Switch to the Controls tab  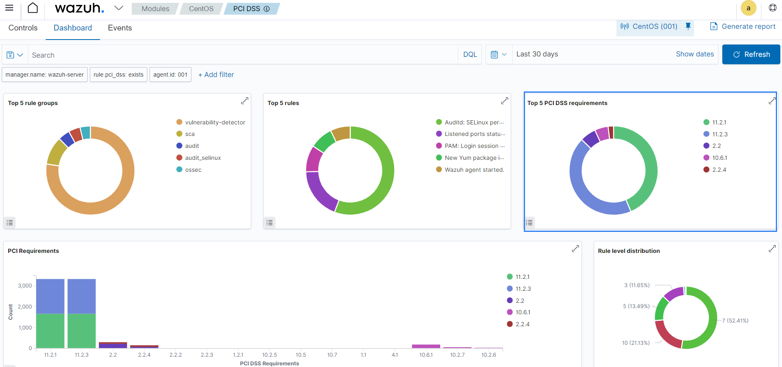23,28
